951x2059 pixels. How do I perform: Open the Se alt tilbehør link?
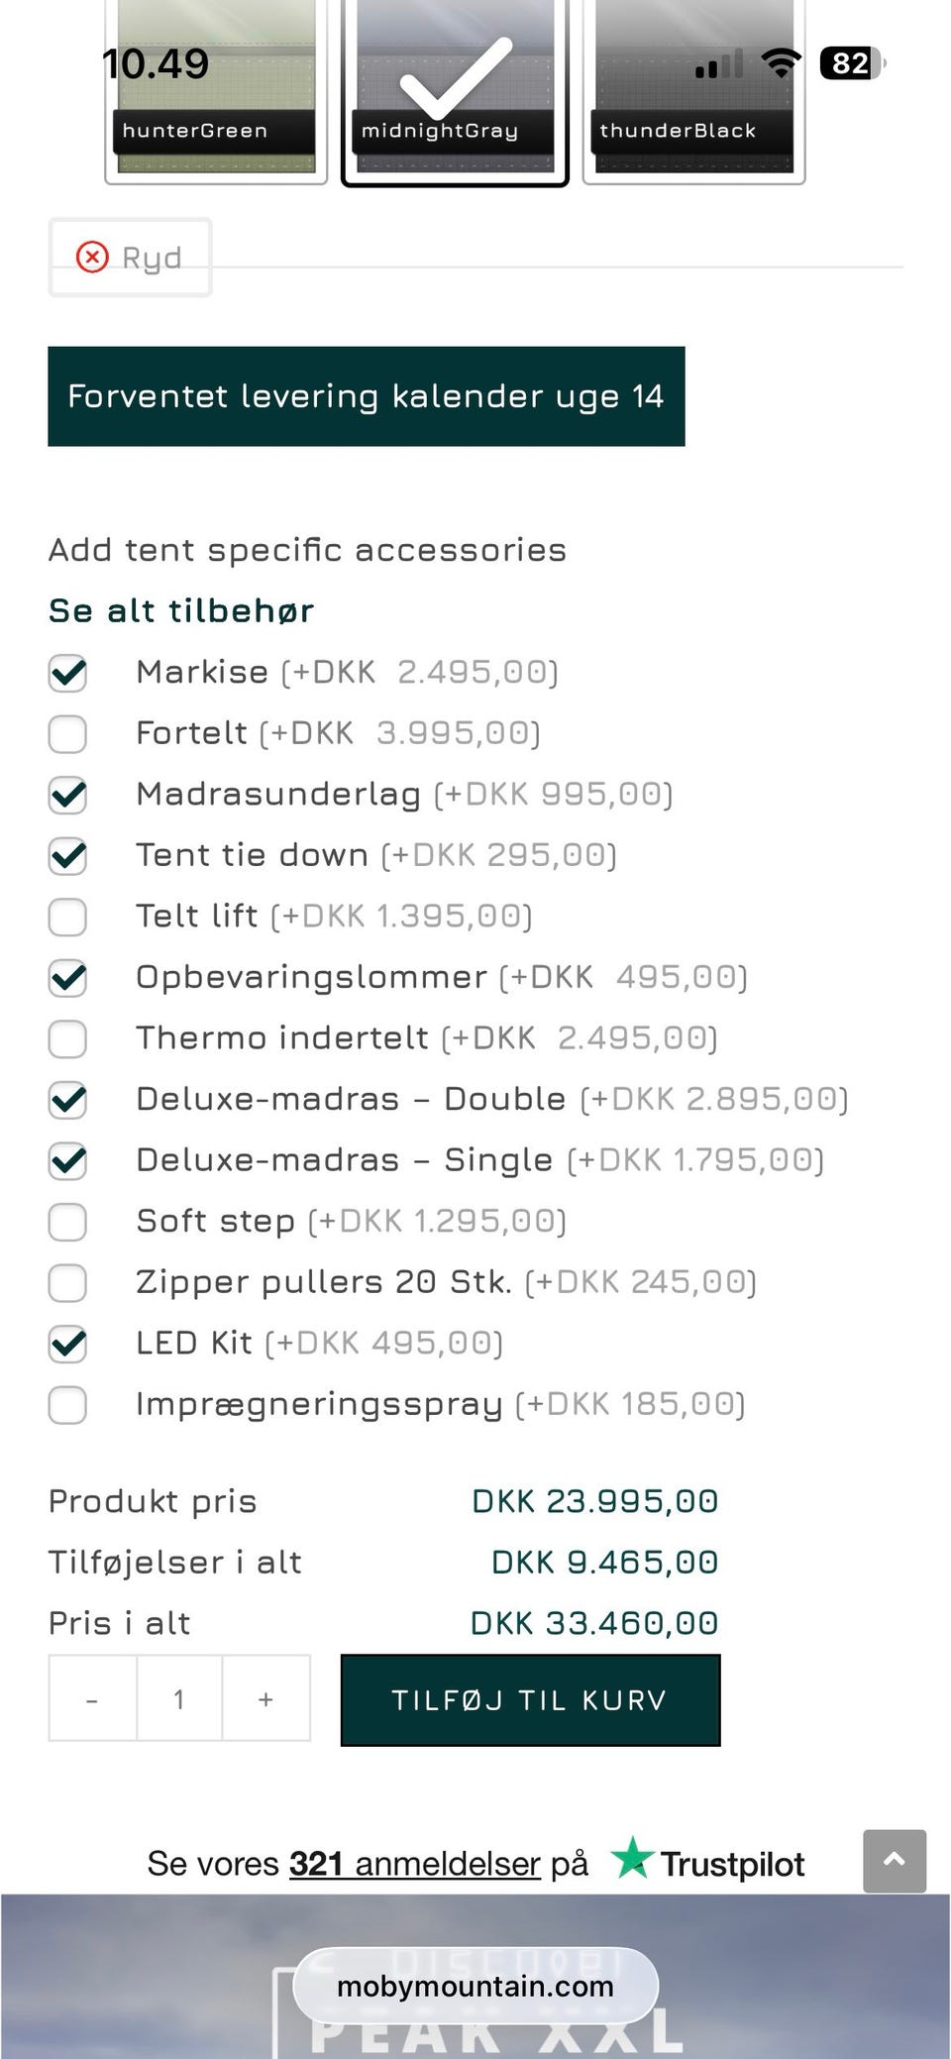[x=181, y=610]
